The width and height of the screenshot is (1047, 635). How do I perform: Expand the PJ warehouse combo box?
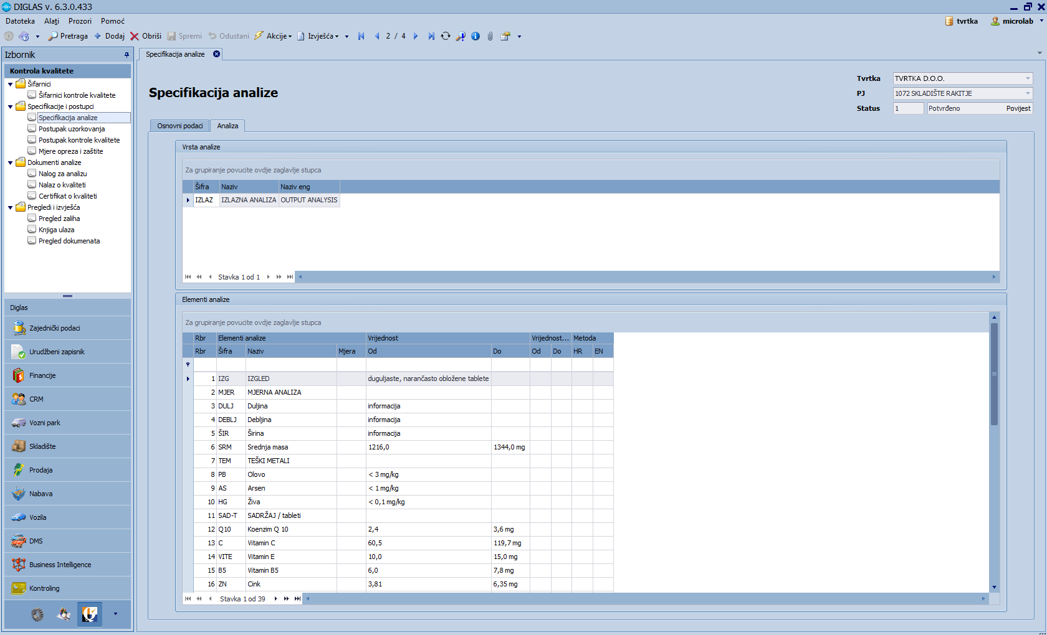tap(1028, 93)
